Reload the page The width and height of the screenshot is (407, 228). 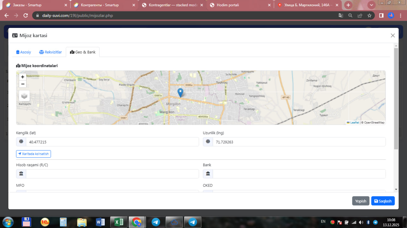point(26,15)
